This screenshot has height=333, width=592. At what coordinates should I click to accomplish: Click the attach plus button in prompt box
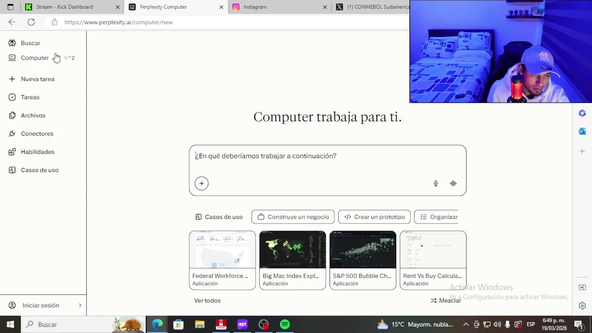(202, 184)
